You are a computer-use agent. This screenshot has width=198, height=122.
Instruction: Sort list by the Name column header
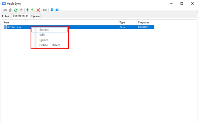(x=61, y=22)
